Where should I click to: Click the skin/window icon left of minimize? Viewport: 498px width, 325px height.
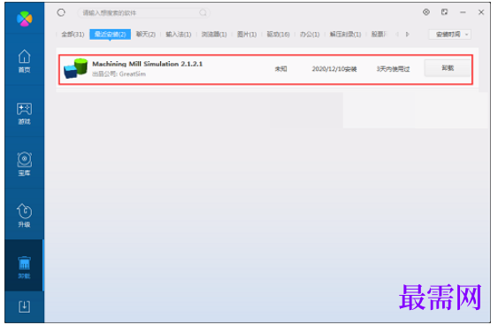pos(444,12)
